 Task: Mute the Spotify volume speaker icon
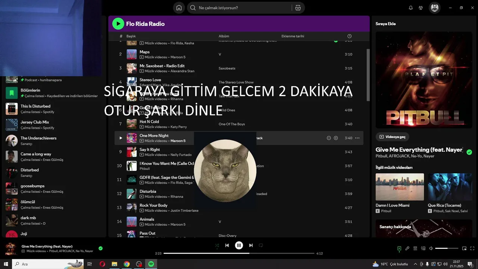431,248
